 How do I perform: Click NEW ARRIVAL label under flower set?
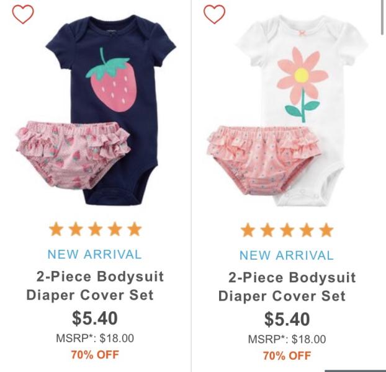pos(287,255)
